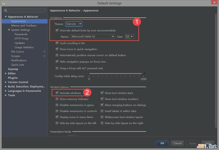Click the File Colors project-level icon
The image size is (219, 150).
click(x=44, y=52)
